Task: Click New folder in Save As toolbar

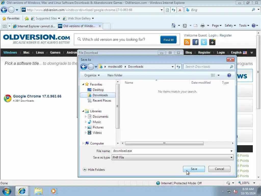Action: (115, 75)
